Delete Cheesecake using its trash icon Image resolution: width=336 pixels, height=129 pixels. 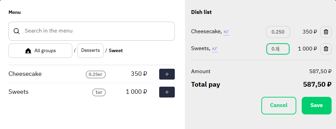pos(326,32)
